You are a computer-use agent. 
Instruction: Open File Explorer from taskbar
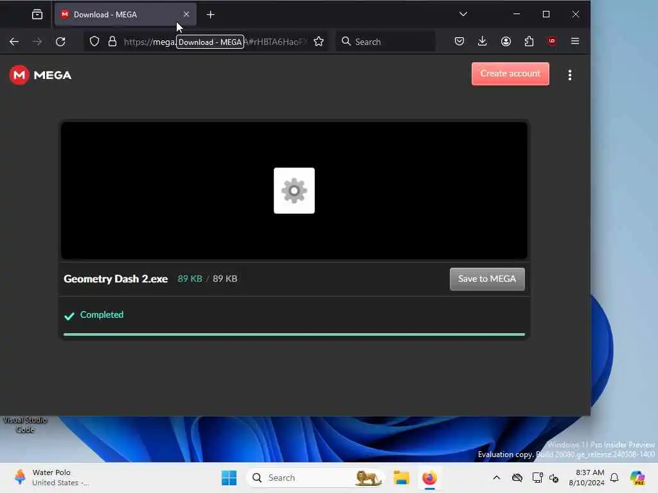tap(401, 478)
